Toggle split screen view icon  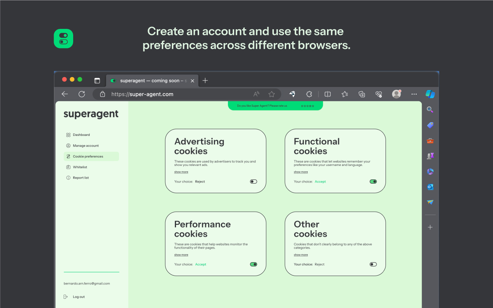[328, 94]
